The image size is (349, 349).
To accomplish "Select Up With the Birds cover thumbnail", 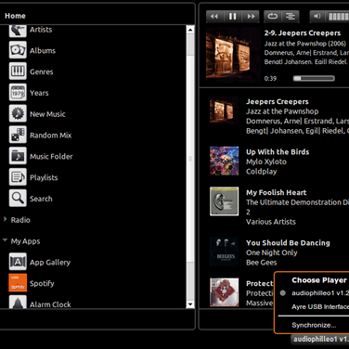I will (x=224, y=161).
